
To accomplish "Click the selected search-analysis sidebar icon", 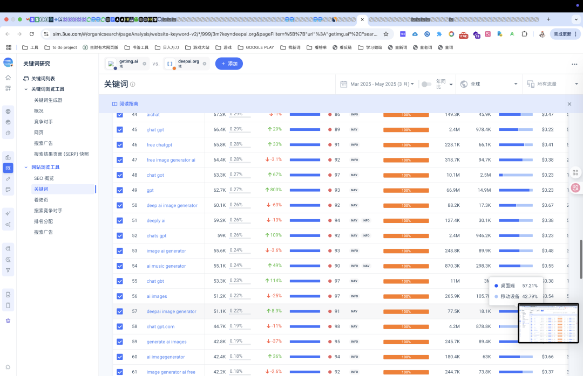I will pyautogui.click(x=8, y=168).
